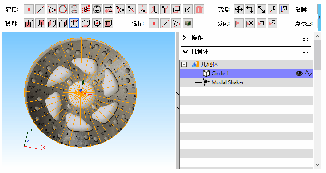Choose the circle geometry modeling tool
Image resolution: width=326 pixels, height=173 pixels.
coord(63,9)
